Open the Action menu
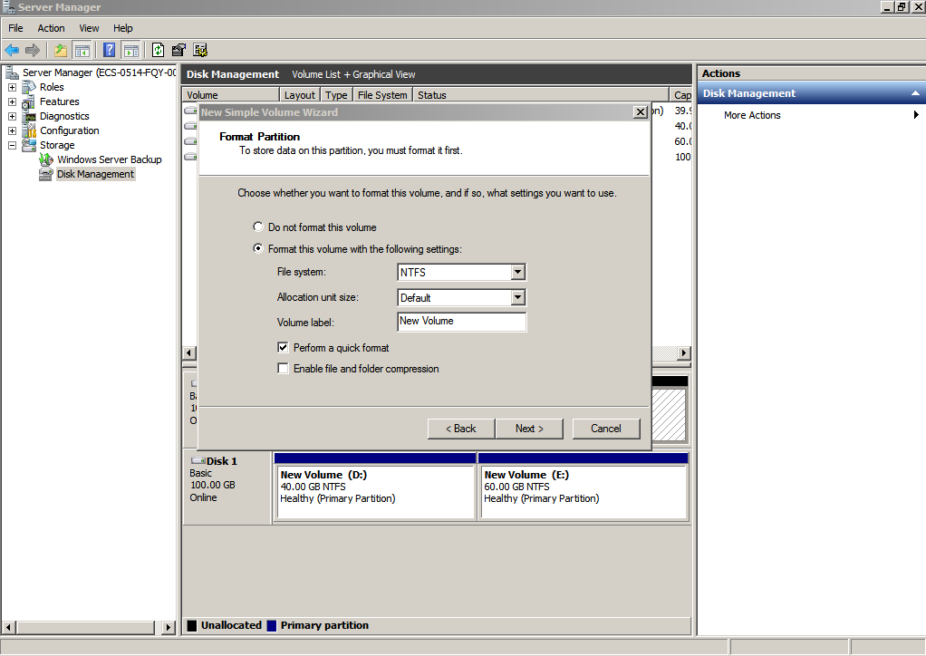Image resolution: width=926 pixels, height=656 pixels. click(x=51, y=28)
